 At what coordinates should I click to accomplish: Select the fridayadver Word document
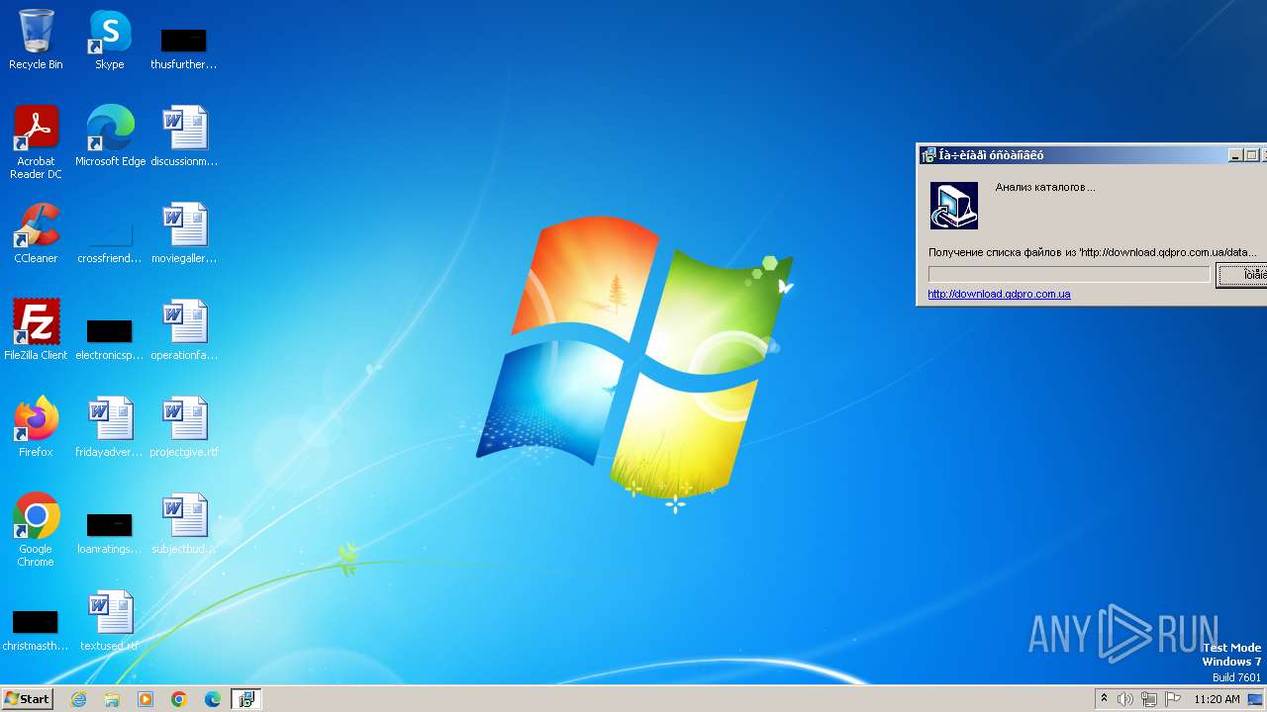pyautogui.click(x=109, y=427)
